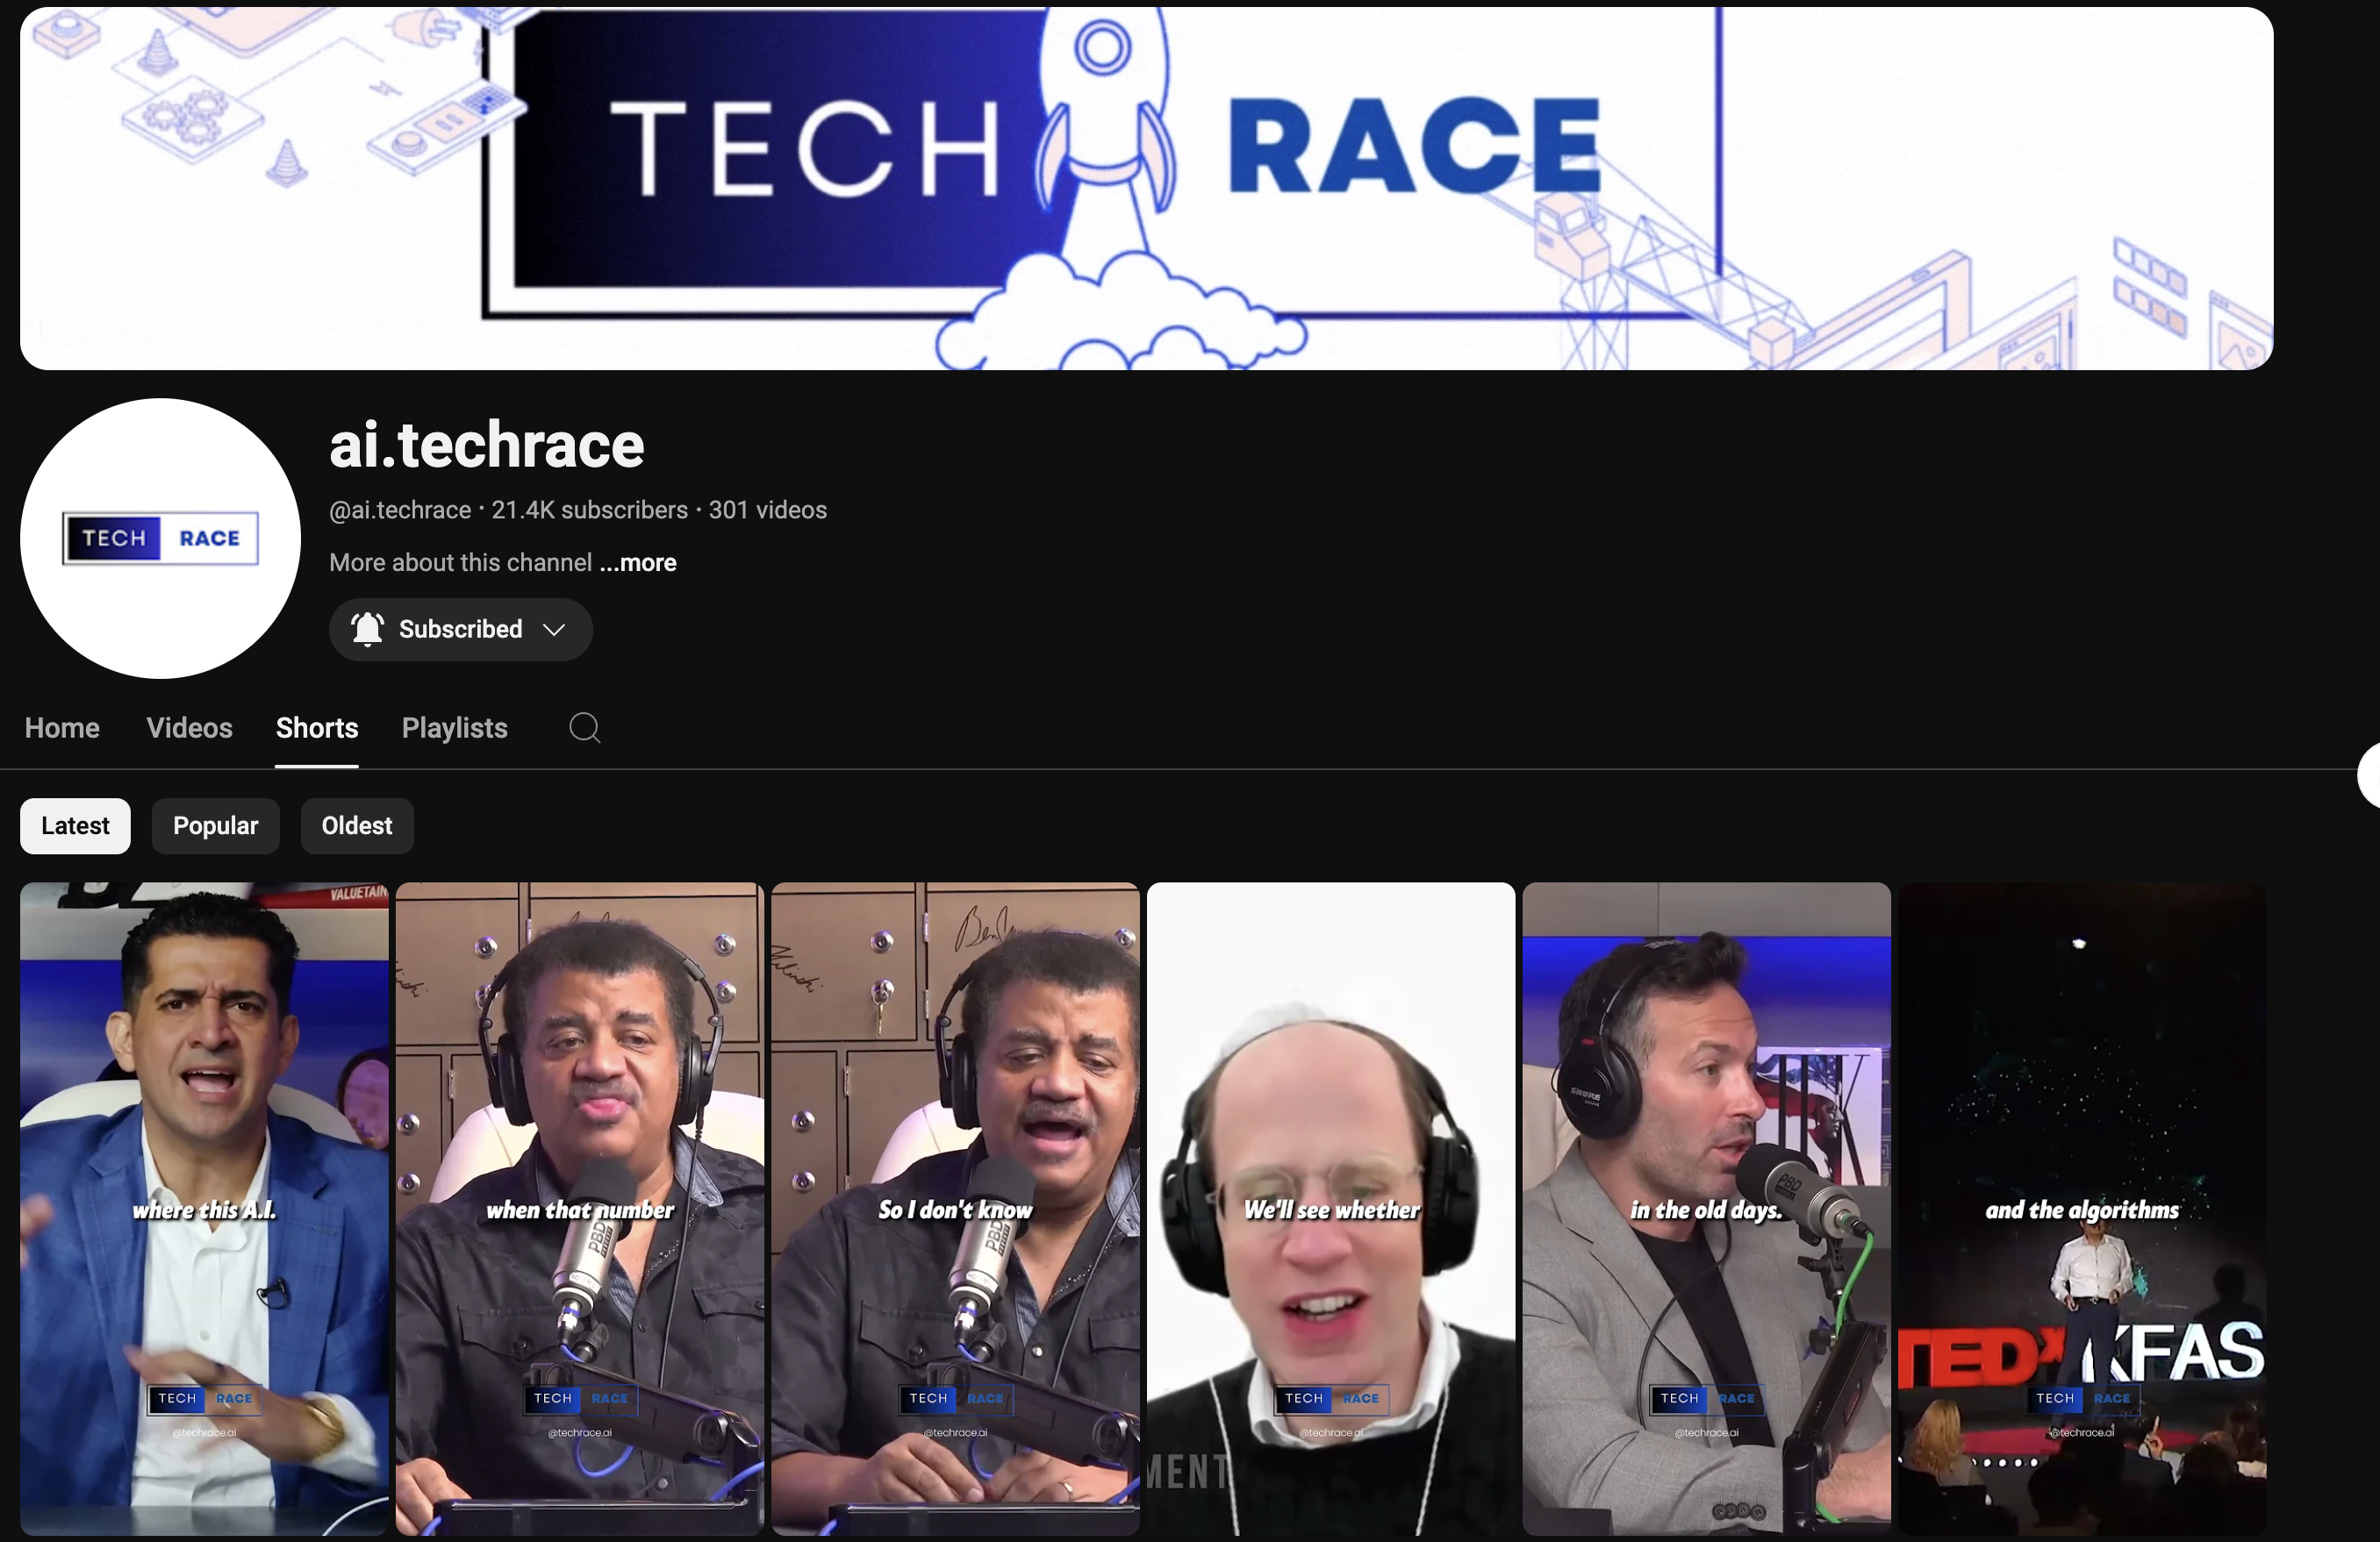Open short captioned "where this A.I."

[204, 1210]
